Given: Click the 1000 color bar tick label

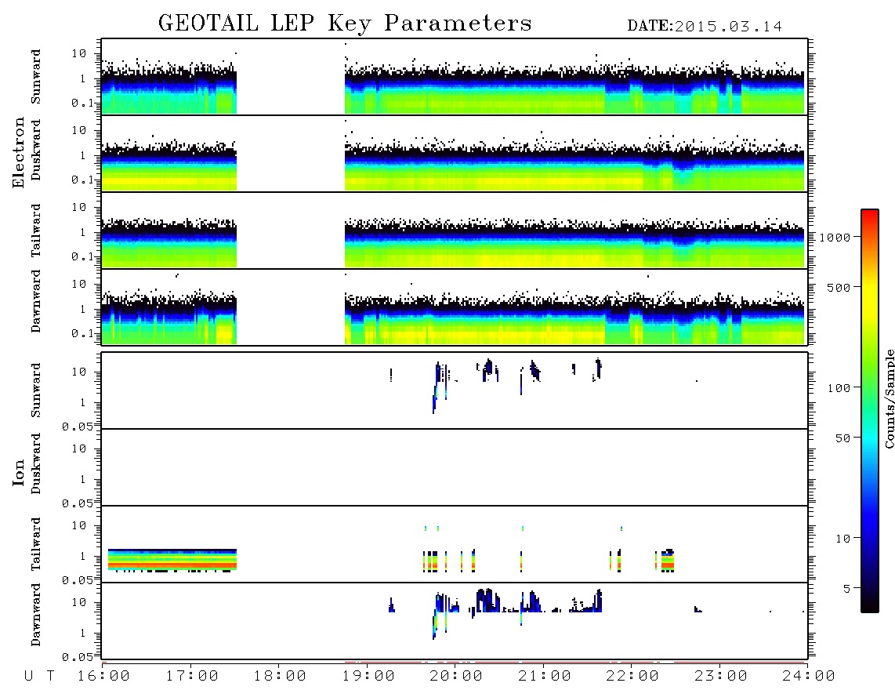Looking at the screenshot, I should pyautogui.click(x=835, y=238).
